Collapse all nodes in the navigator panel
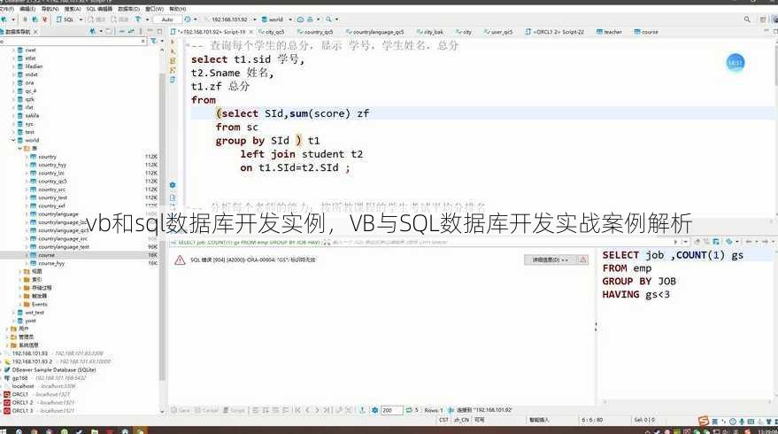Viewport: 778px width, 434px height. pyautogui.click(x=122, y=31)
